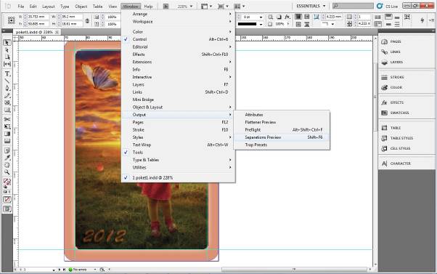
Task: Open the stroke weight 0 pt dropdown
Action: (x=261, y=17)
